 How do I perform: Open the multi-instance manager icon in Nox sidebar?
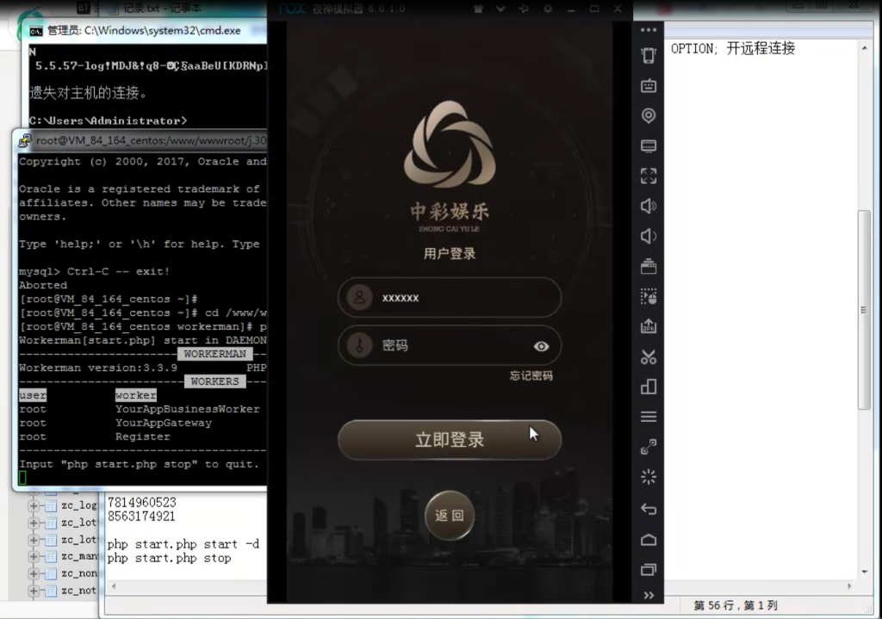click(x=649, y=387)
